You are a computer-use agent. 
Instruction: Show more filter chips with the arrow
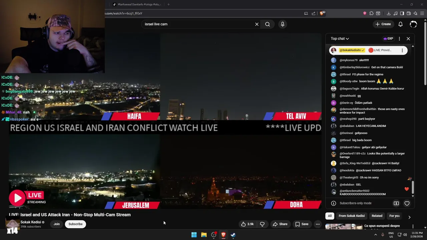[x=409, y=217]
